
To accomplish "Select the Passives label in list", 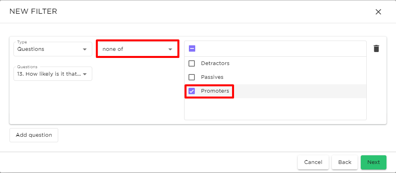I will click(212, 77).
